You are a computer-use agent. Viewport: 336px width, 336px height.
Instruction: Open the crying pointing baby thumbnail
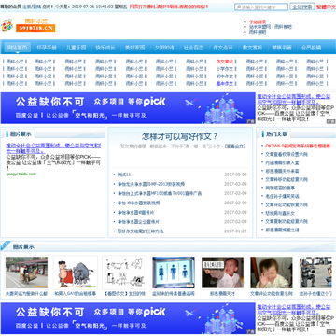click(x=222, y=273)
